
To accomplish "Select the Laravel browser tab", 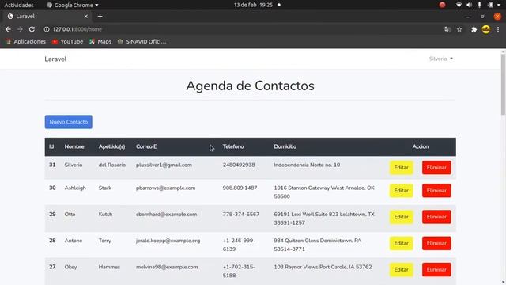I will click(x=47, y=16).
